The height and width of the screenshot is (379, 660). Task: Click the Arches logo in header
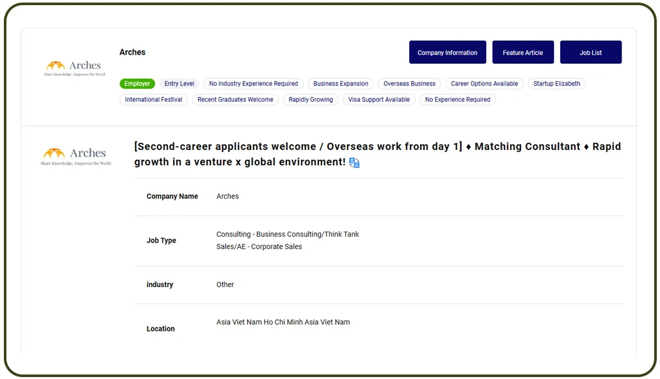pyautogui.click(x=75, y=68)
